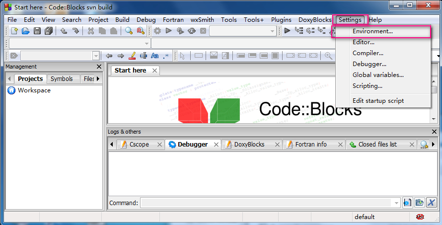Open the Command field dropdown arrow
Image resolution: width=442 pixels, height=225 pixels.
(396, 203)
